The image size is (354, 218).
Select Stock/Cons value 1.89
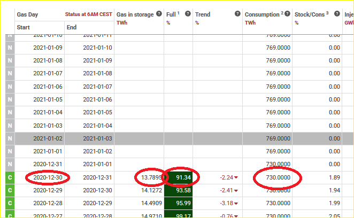tap(334, 177)
